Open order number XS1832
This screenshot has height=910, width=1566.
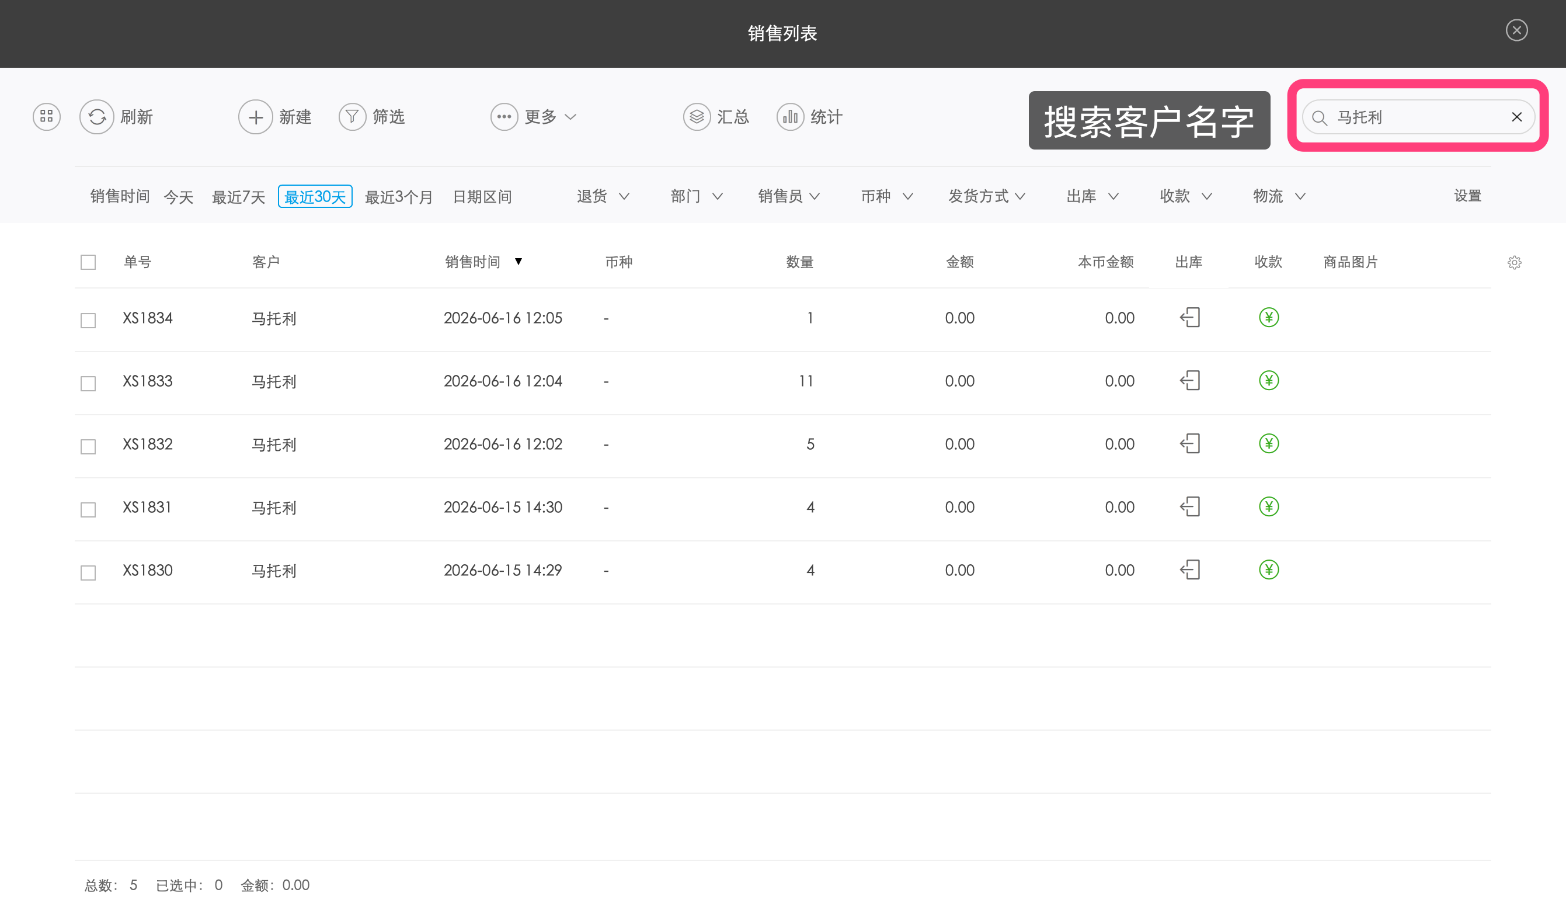point(147,444)
